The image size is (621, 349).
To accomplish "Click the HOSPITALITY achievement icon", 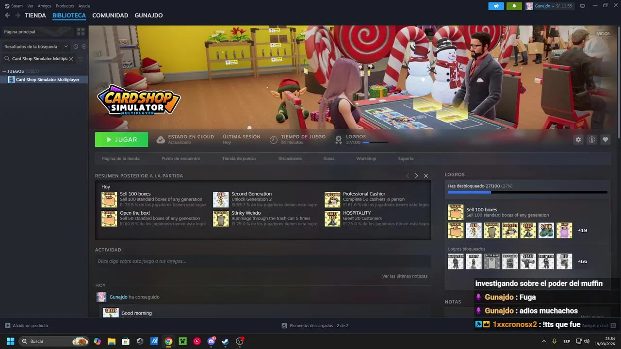I will pos(332,219).
